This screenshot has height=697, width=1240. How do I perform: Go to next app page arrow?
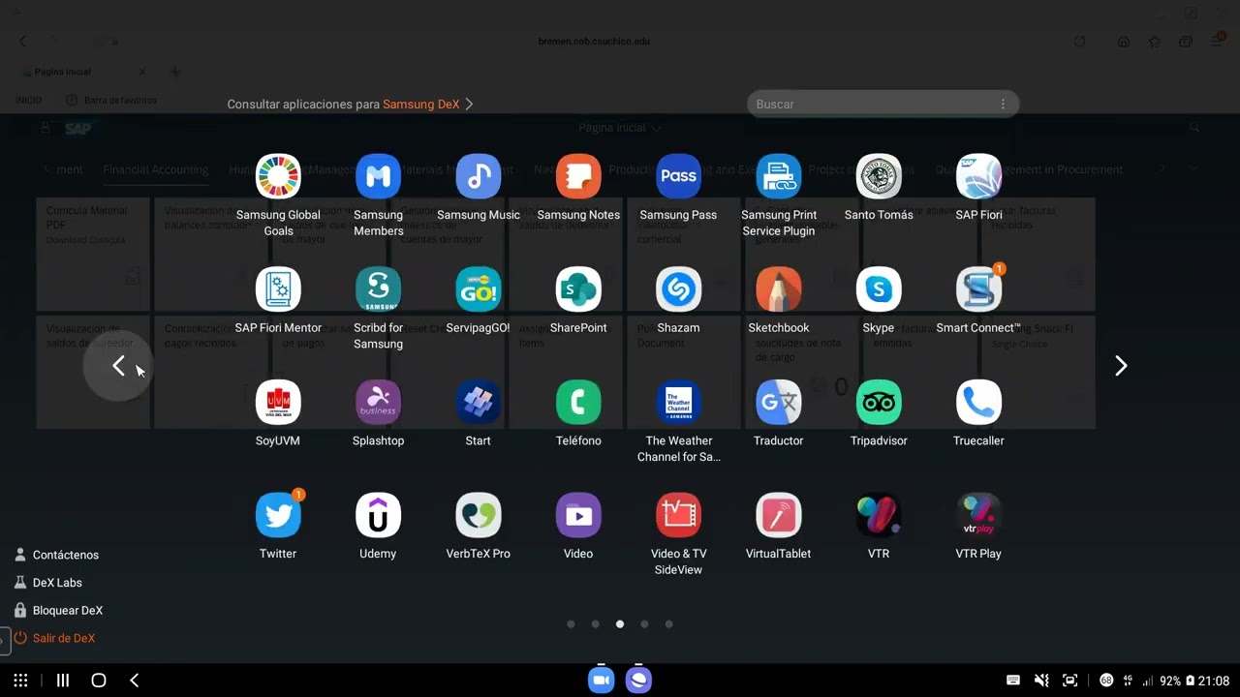pyautogui.click(x=1121, y=366)
